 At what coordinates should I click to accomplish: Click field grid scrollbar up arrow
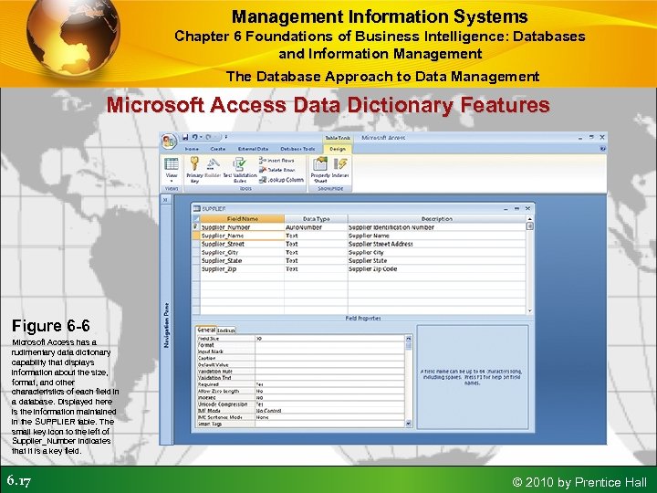pos(529,219)
